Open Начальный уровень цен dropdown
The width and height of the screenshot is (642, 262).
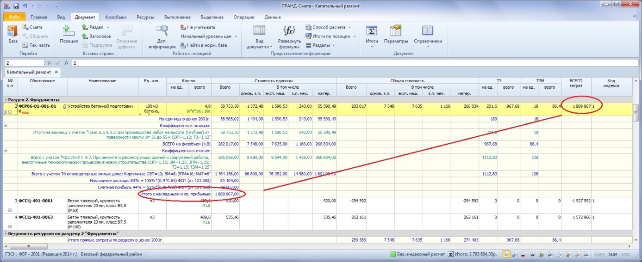point(208,36)
